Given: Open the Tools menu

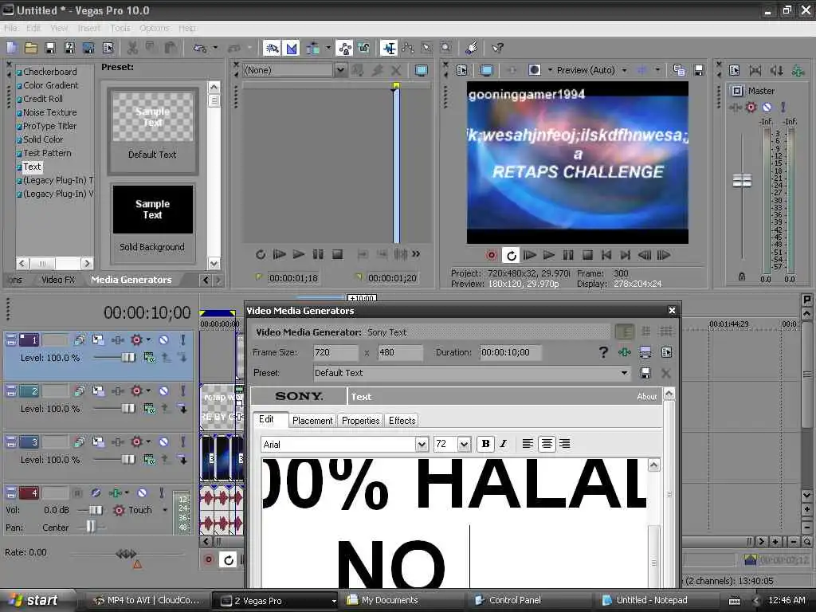Looking at the screenshot, I should (x=120, y=28).
